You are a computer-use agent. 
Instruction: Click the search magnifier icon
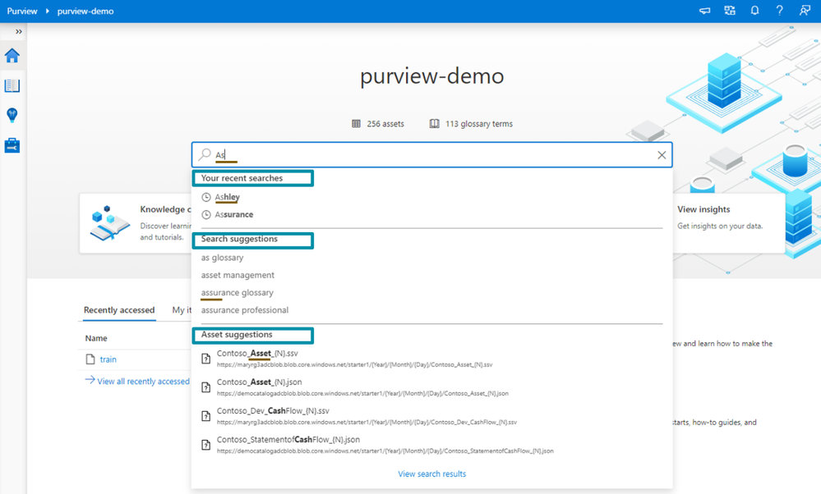coord(205,154)
